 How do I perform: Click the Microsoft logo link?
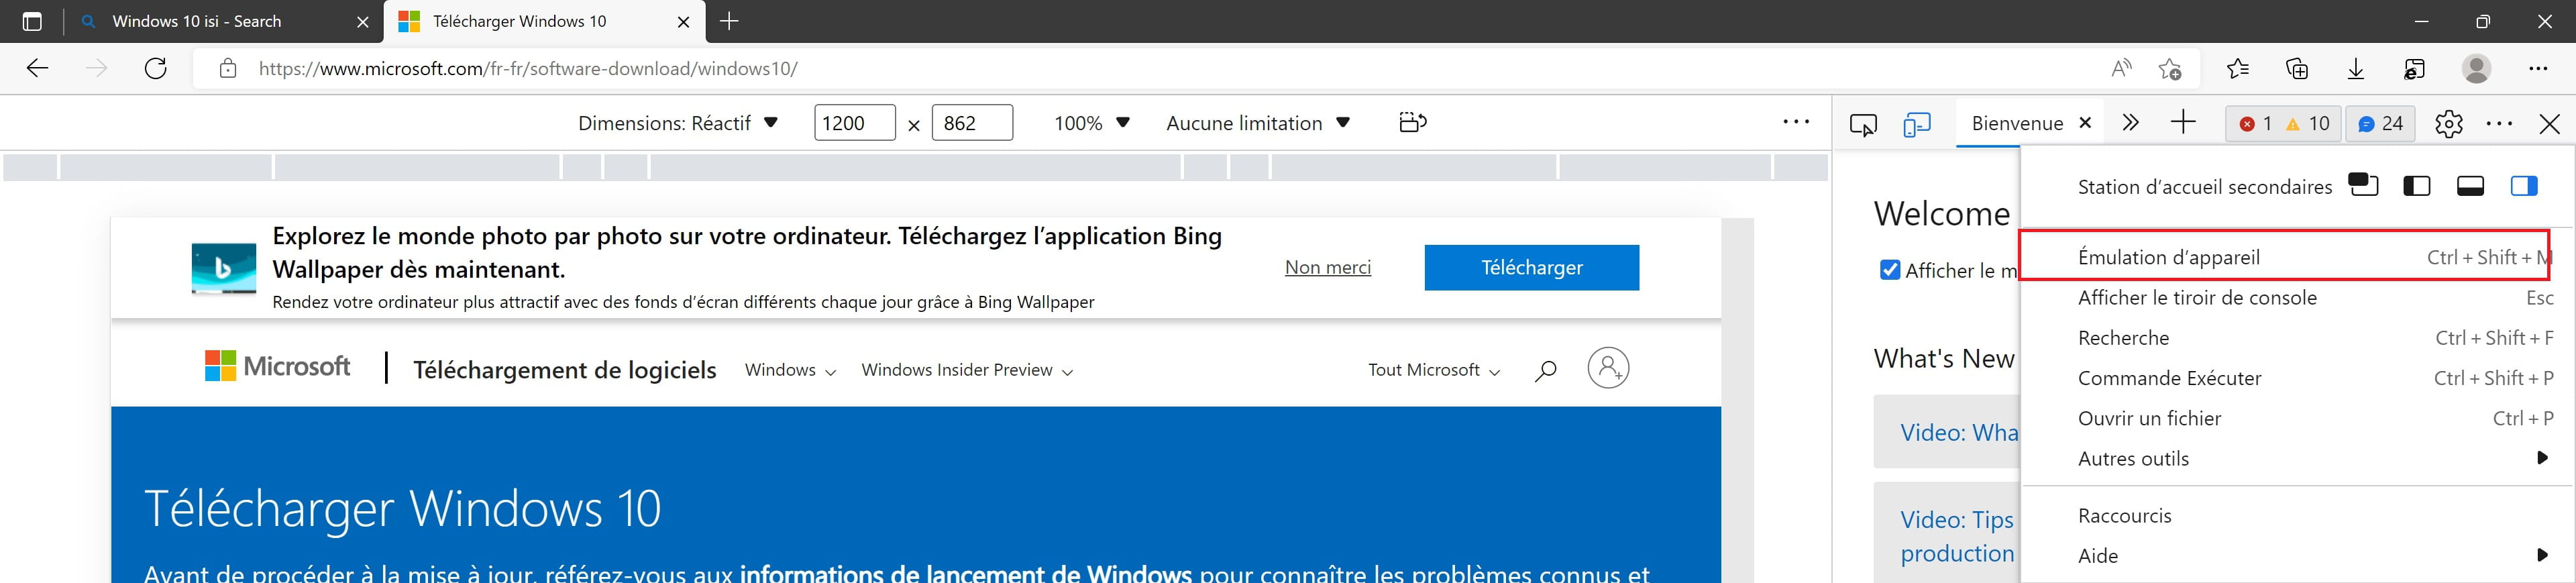pyautogui.click(x=277, y=366)
